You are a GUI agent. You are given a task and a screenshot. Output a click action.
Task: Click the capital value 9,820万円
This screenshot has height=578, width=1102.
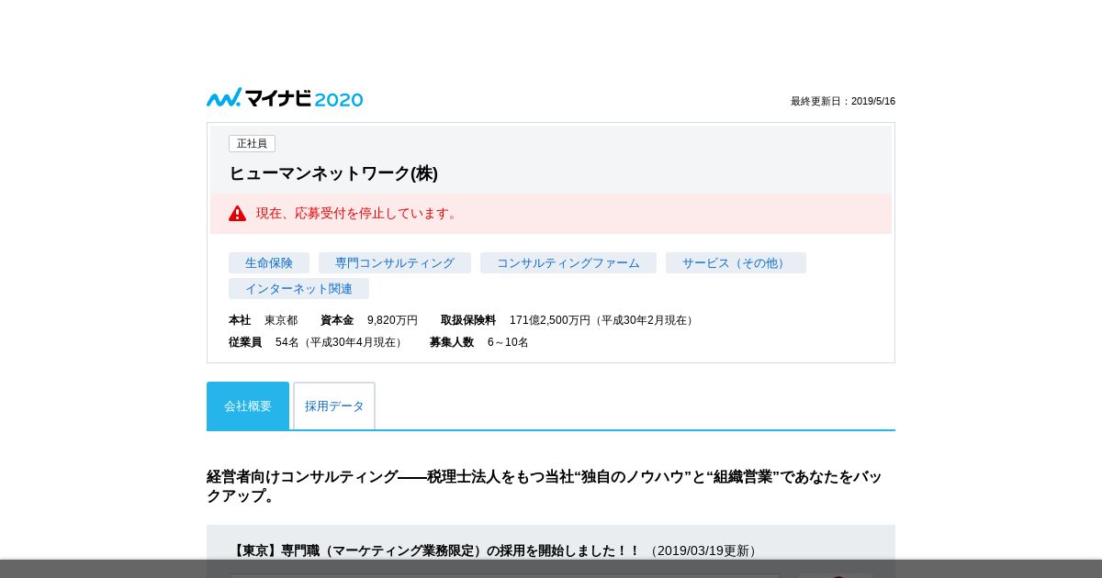pos(392,320)
